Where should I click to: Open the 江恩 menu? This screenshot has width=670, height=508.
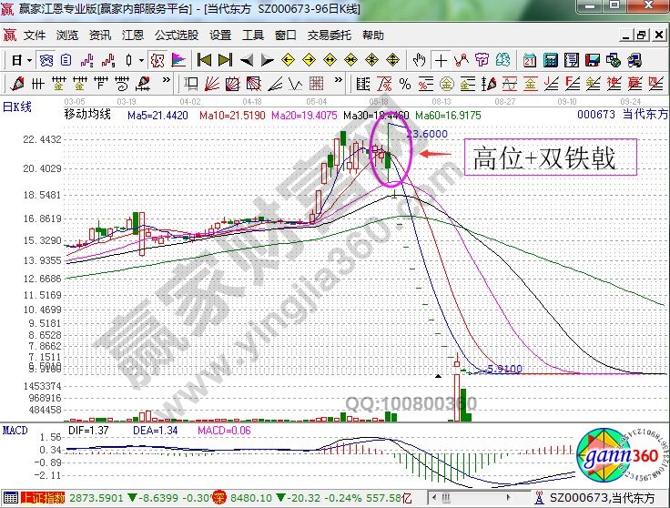(x=133, y=36)
